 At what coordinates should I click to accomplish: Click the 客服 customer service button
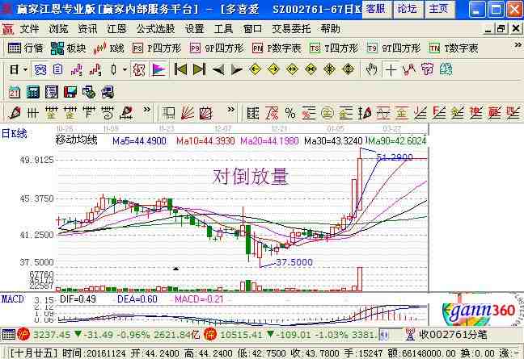pyautogui.click(x=376, y=9)
